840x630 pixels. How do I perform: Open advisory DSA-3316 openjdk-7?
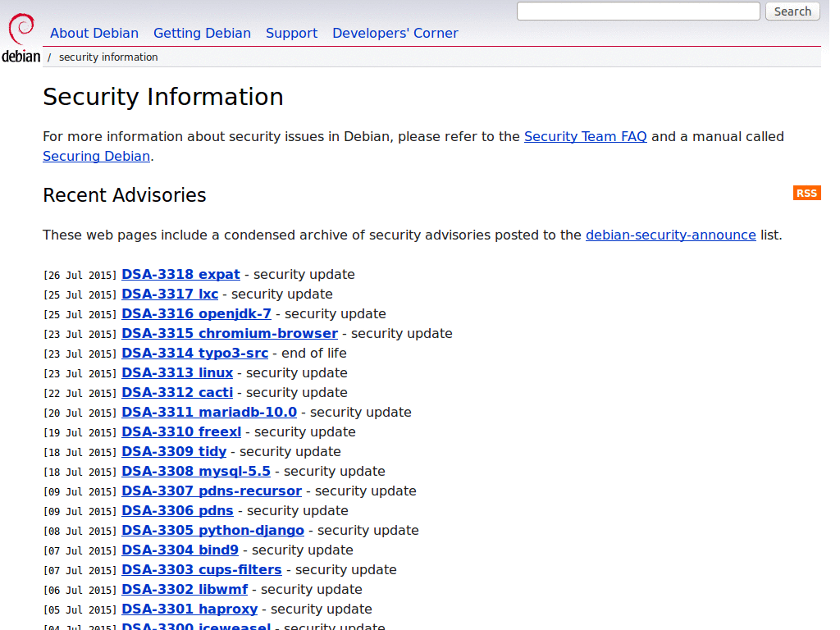pyautogui.click(x=197, y=314)
